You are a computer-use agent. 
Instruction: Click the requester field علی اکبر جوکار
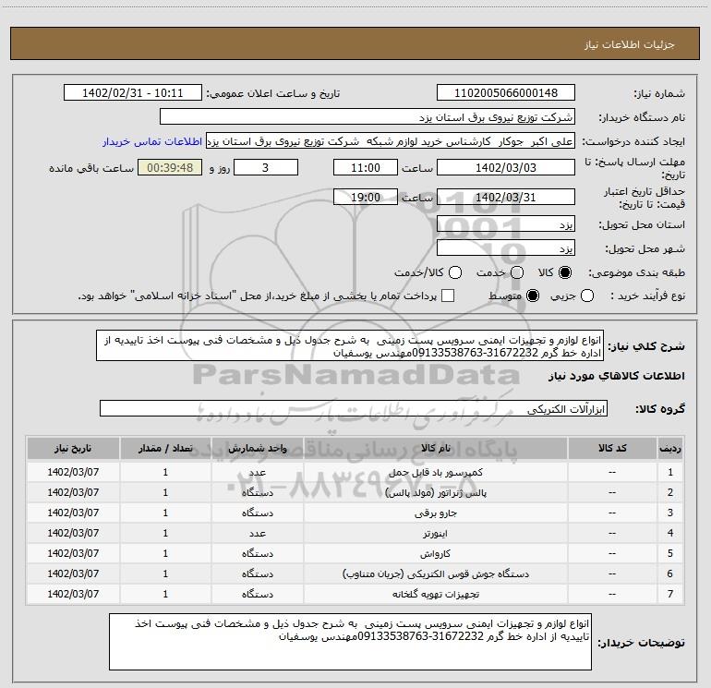pos(391,141)
